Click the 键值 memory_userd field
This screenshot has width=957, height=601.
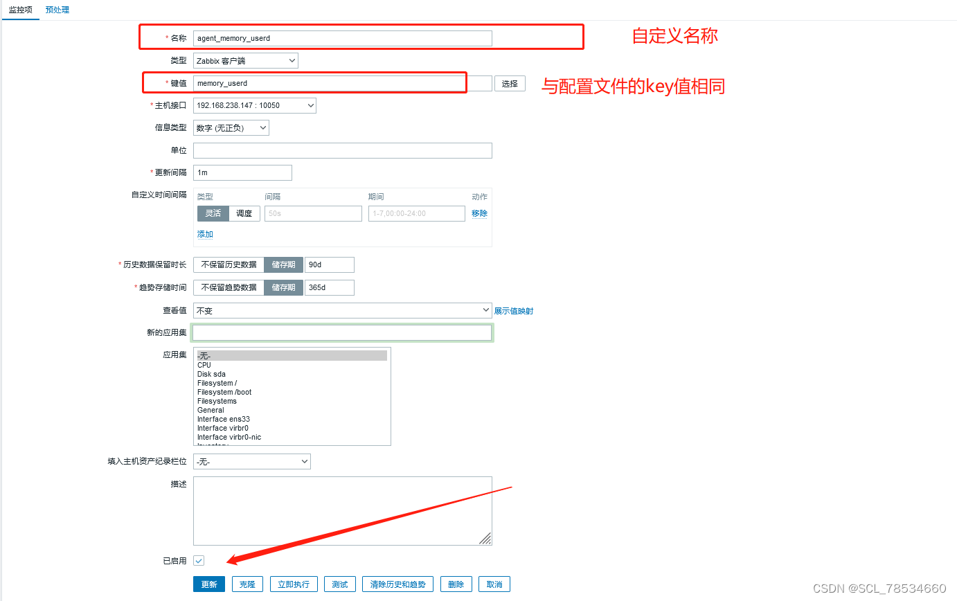343,83
